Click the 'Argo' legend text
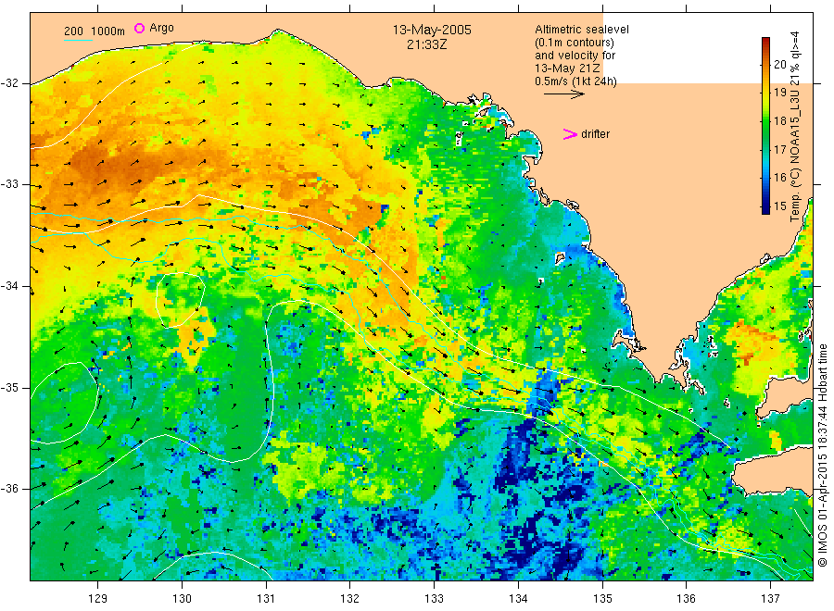The image size is (834, 611). [x=161, y=28]
